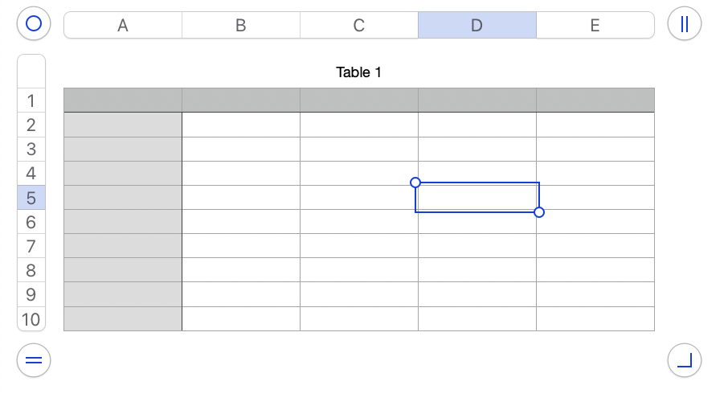Click the add columns handle

tap(684, 24)
